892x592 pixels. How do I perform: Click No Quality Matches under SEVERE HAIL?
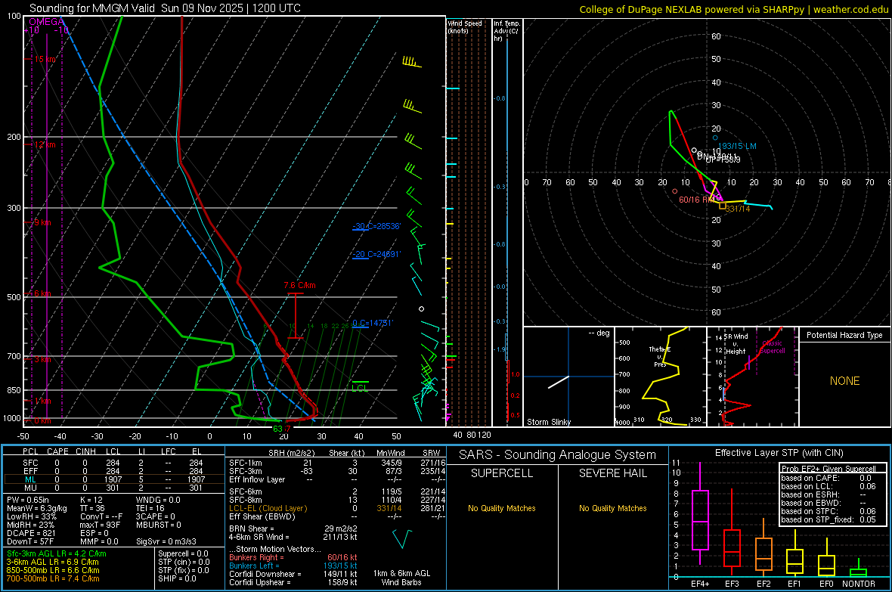(x=612, y=508)
